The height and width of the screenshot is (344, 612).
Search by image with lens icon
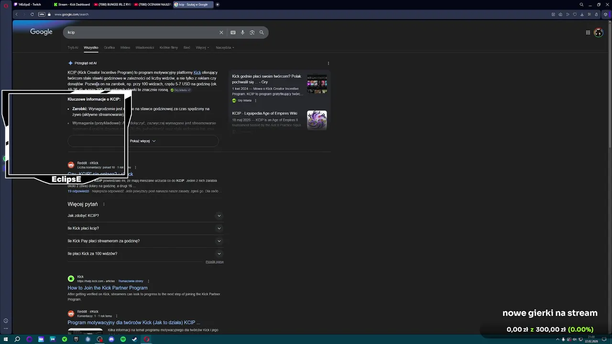click(252, 32)
